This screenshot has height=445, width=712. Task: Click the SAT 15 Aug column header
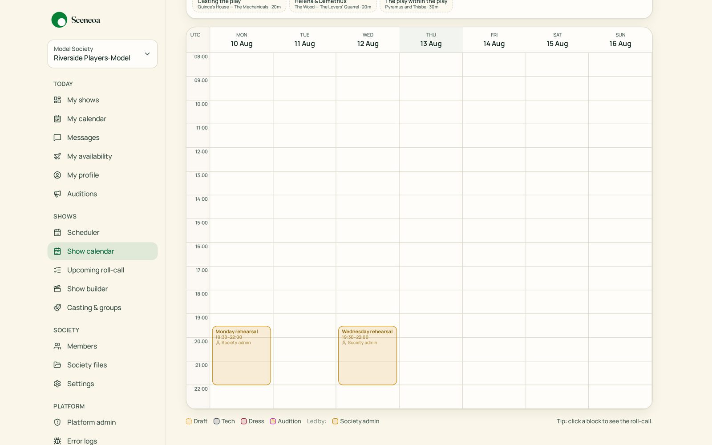(557, 40)
